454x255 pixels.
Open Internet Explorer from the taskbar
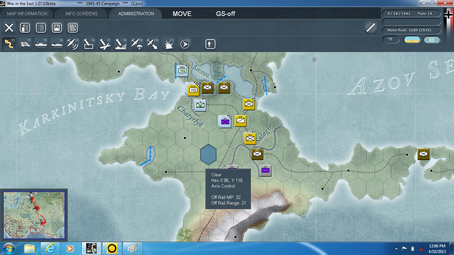coord(50,248)
